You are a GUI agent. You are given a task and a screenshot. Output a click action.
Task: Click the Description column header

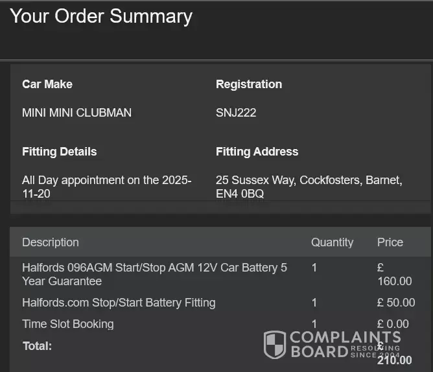tap(51, 242)
